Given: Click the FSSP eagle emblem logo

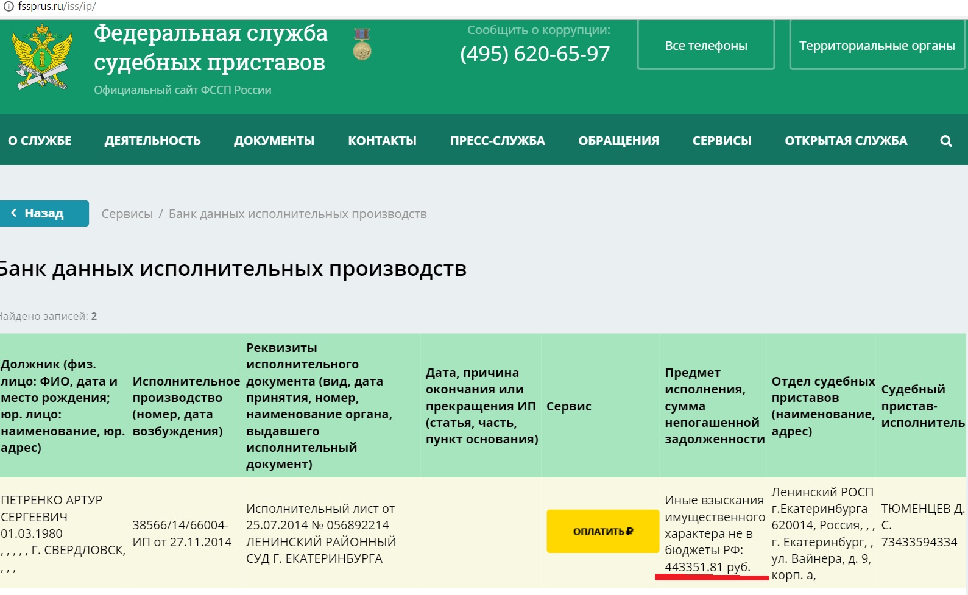Looking at the screenshot, I should tap(42, 57).
